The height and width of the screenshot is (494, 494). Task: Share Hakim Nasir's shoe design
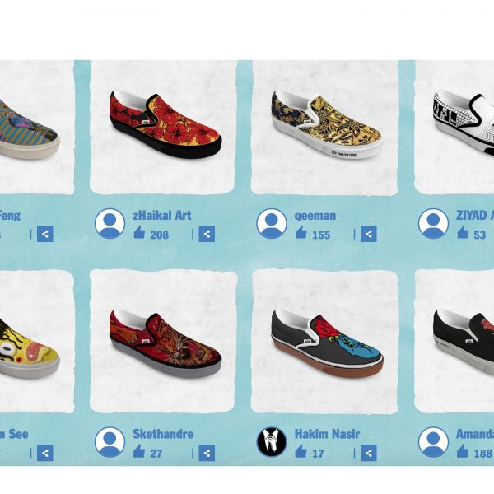click(x=368, y=453)
